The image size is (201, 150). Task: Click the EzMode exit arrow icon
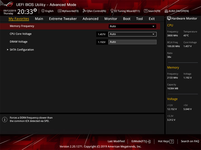[x=149, y=141]
